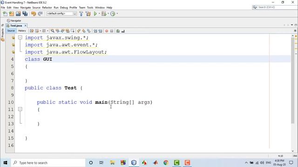Open the default config combo box

(61, 13)
